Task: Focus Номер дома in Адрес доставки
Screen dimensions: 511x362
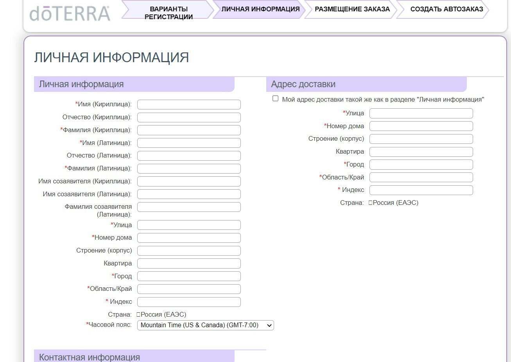Action: pos(421,126)
